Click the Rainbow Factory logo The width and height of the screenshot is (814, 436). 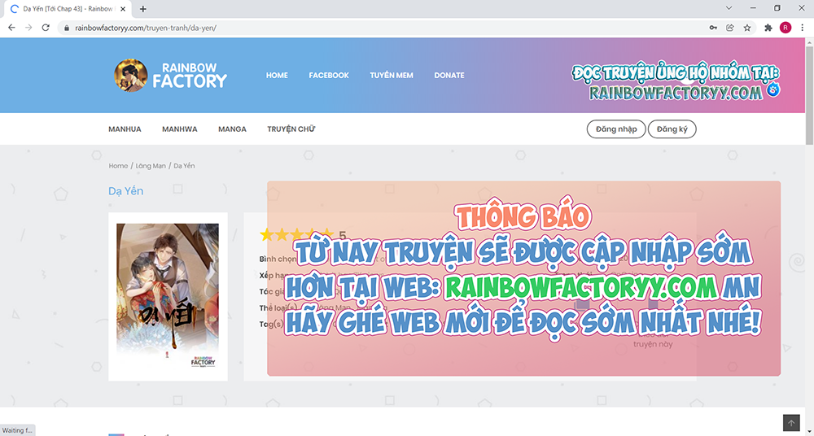tap(171, 75)
